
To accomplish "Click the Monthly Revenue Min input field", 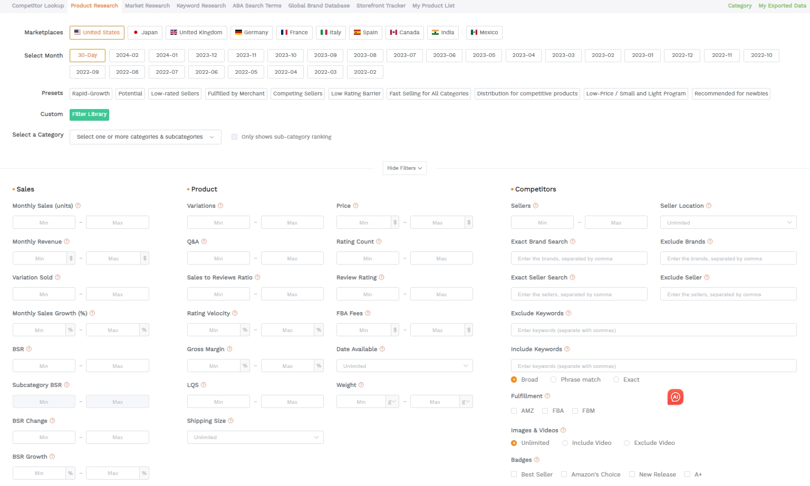I will pos(40,258).
